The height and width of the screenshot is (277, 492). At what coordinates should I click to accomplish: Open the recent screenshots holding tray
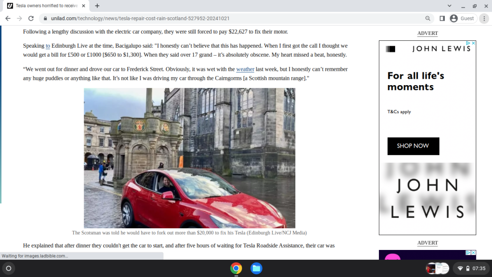point(437,269)
